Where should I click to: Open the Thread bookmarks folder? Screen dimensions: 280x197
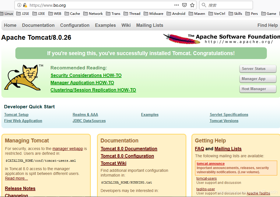coord(132,14)
